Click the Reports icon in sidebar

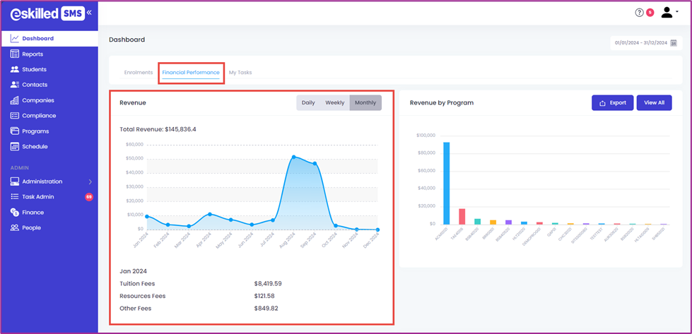coord(15,54)
